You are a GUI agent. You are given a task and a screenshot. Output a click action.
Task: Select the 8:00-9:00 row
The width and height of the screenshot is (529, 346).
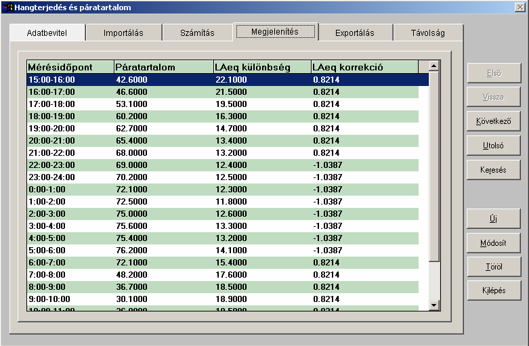tap(223, 287)
